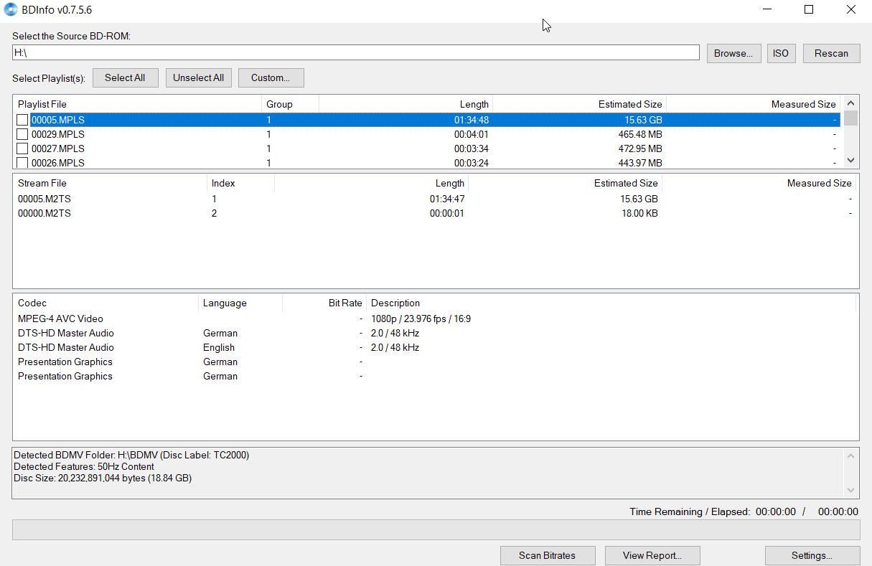This screenshot has width=872, height=566.
Task: Tick the checkbox for 00027.MPLS
Action: point(23,148)
